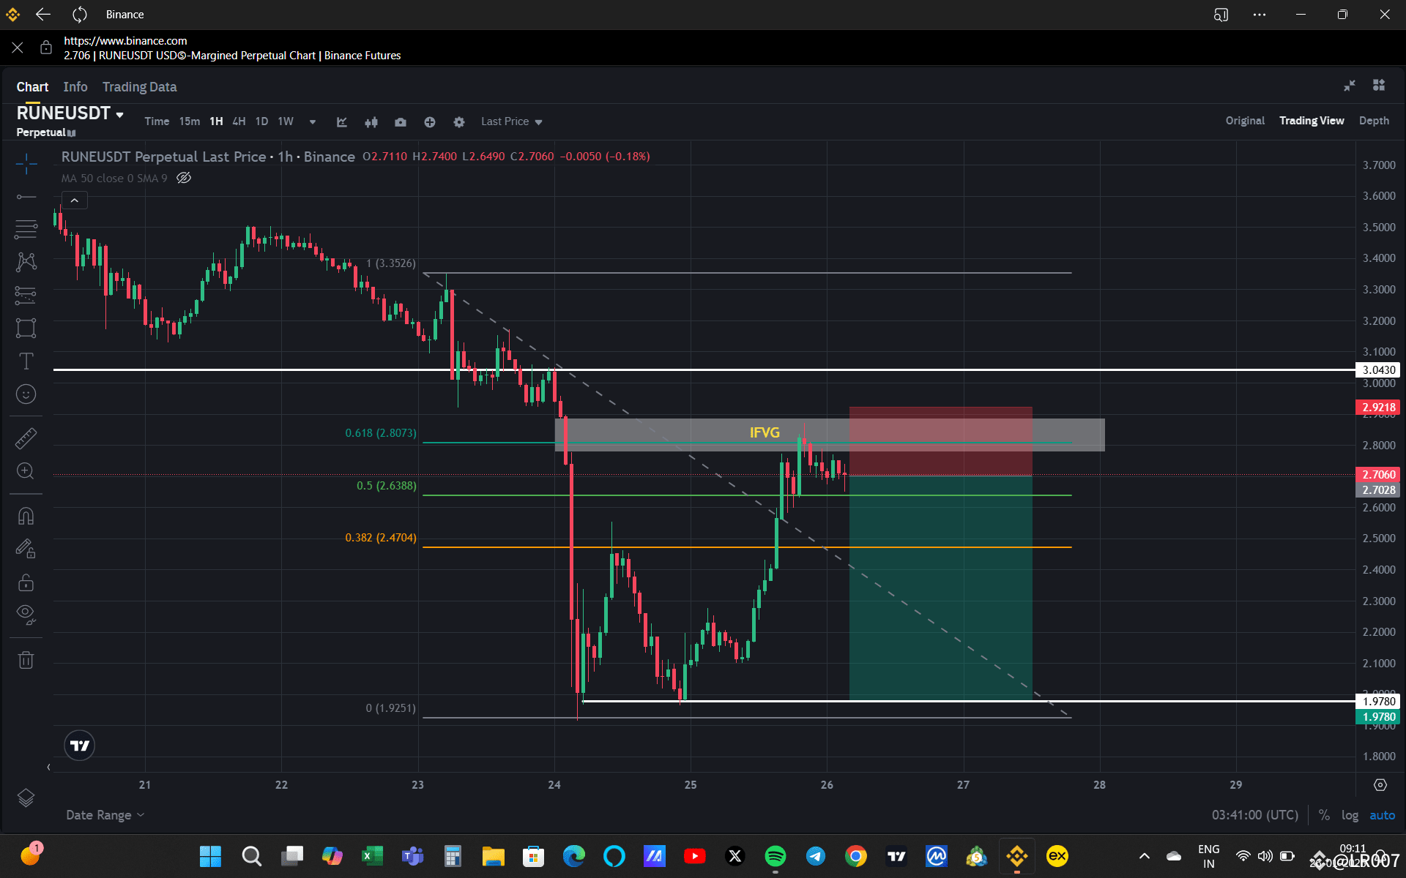Go back using the arrow icon
Screen dimensions: 1406x878
pyautogui.click(x=43, y=15)
